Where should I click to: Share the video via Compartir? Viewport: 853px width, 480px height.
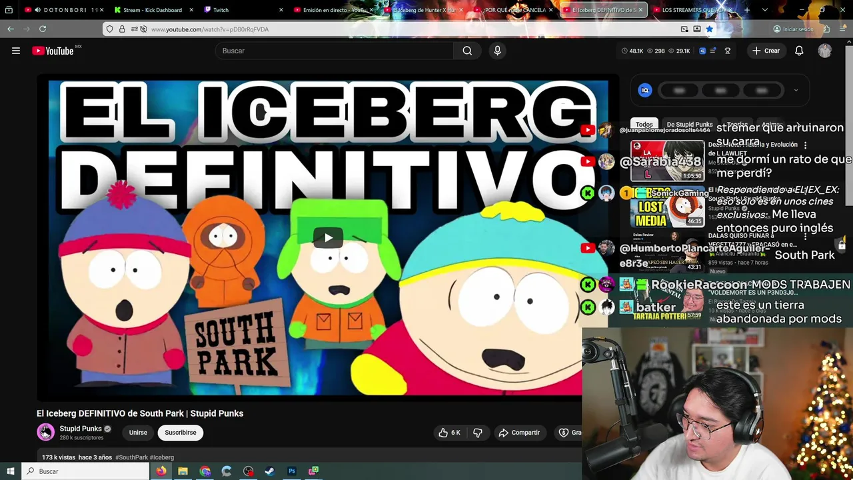click(x=519, y=433)
